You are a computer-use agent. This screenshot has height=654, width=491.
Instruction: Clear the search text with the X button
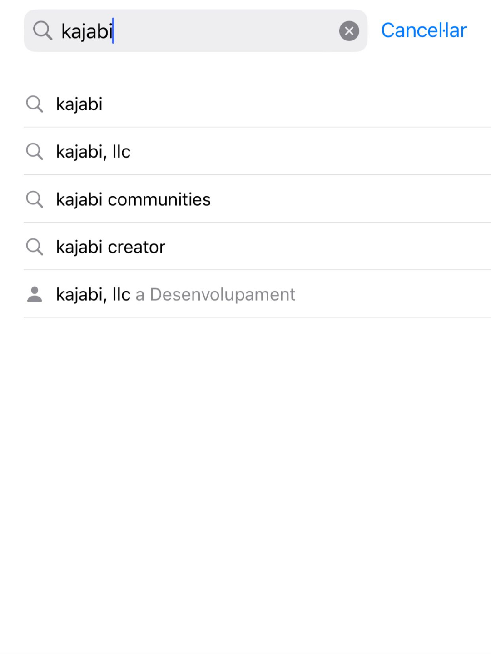click(x=349, y=31)
